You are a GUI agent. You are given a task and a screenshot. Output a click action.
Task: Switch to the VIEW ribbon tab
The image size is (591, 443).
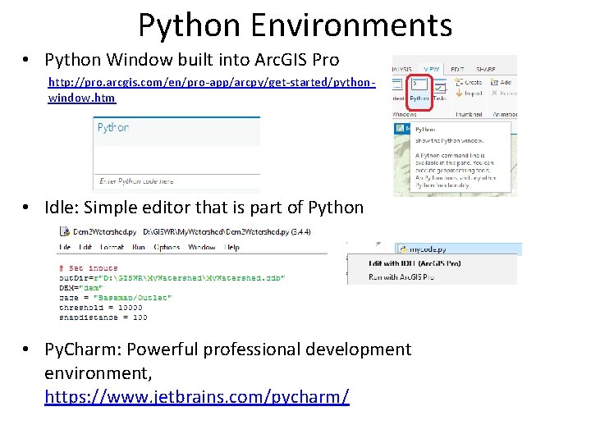pyautogui.click(x=431, y=69)
